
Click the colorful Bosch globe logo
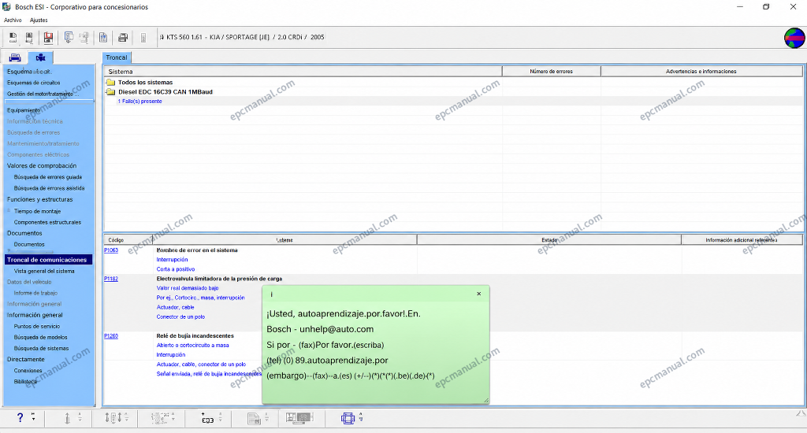click(x=794, y=38)
